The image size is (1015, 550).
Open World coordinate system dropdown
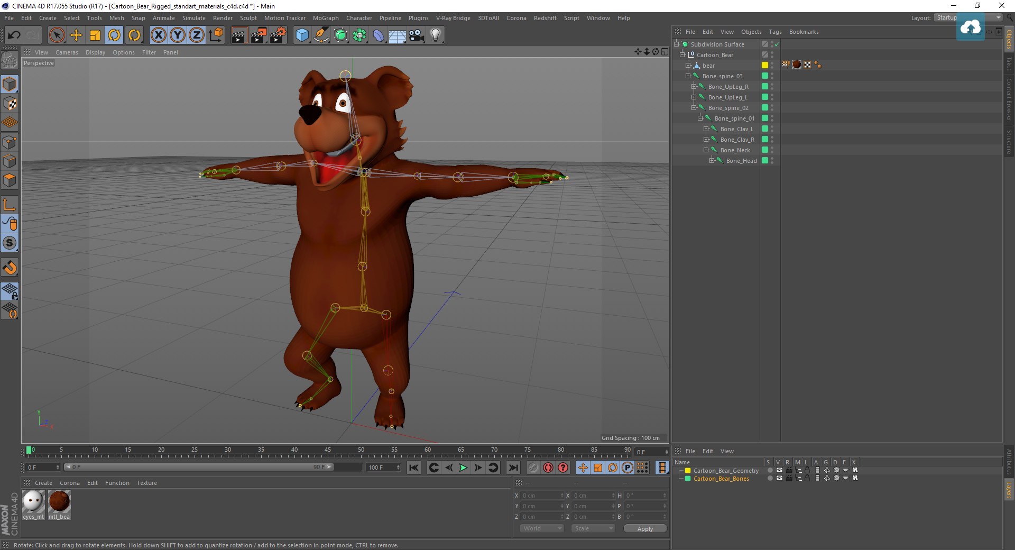coord(542,528)
